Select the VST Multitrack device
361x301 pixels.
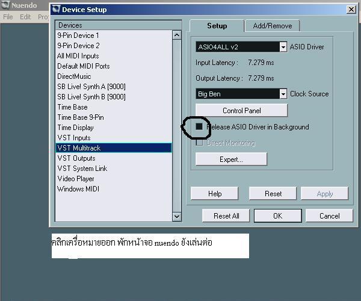(114, 148)
